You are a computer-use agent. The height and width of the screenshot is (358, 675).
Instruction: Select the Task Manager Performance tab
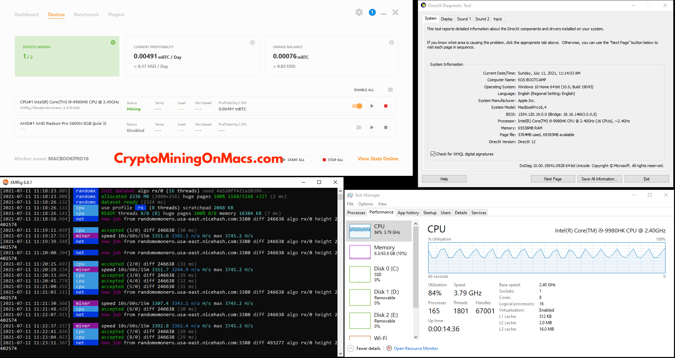click(x=381, y=212)
